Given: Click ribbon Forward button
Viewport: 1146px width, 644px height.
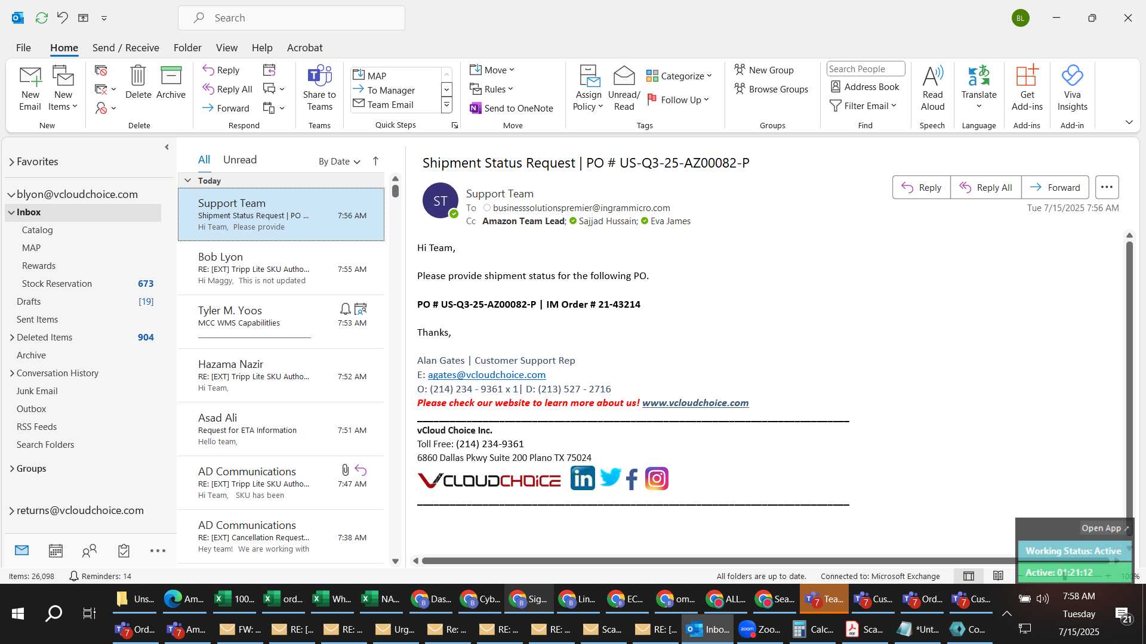Looking at the screenshot, I should pyautogui.click(x=226, y=108).
